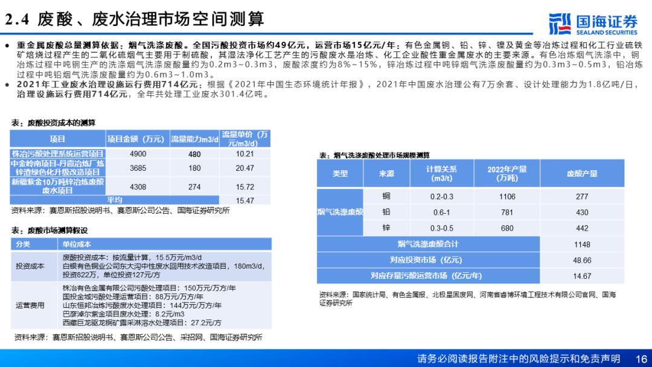652x367 pixels.
Task: Click the unit price 20.47
Action: (245, 168)
